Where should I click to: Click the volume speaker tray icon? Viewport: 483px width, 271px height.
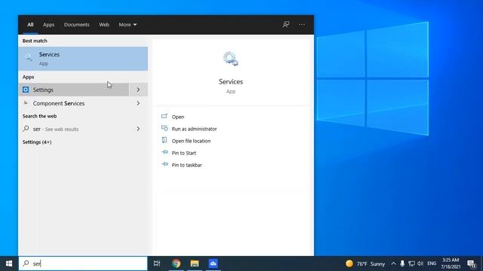[420, 263]
